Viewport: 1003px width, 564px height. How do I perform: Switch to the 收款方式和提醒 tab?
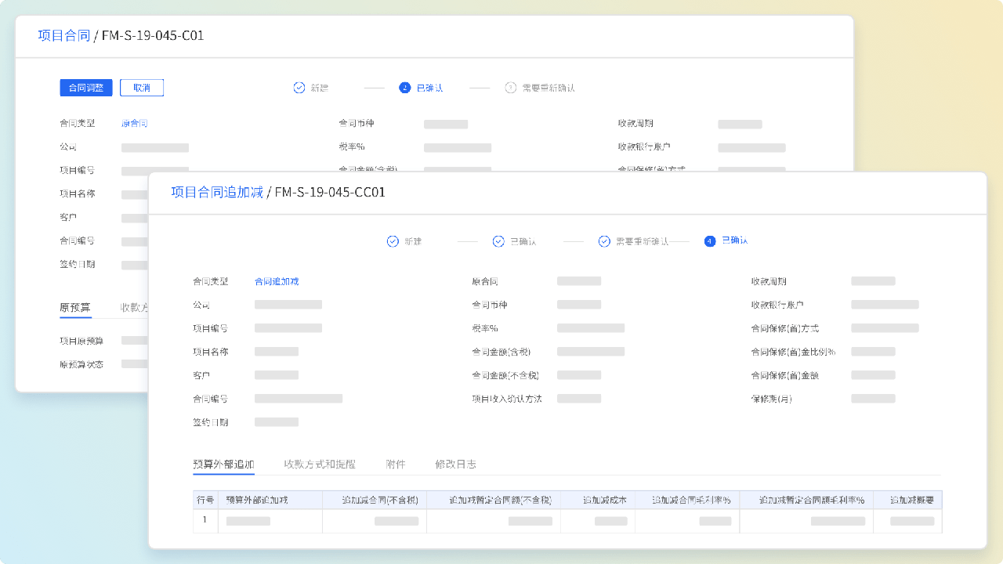pos(320,465)
